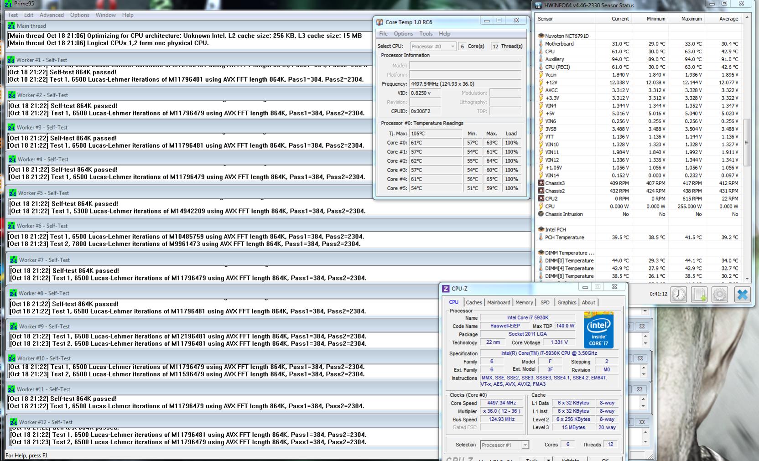This screenshot has width=759, height=461.
Task: Click the HWiNFO sensor list scrollbar thumb
Action: 747,143
